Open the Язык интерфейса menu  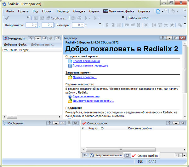(x=121, y=11)
